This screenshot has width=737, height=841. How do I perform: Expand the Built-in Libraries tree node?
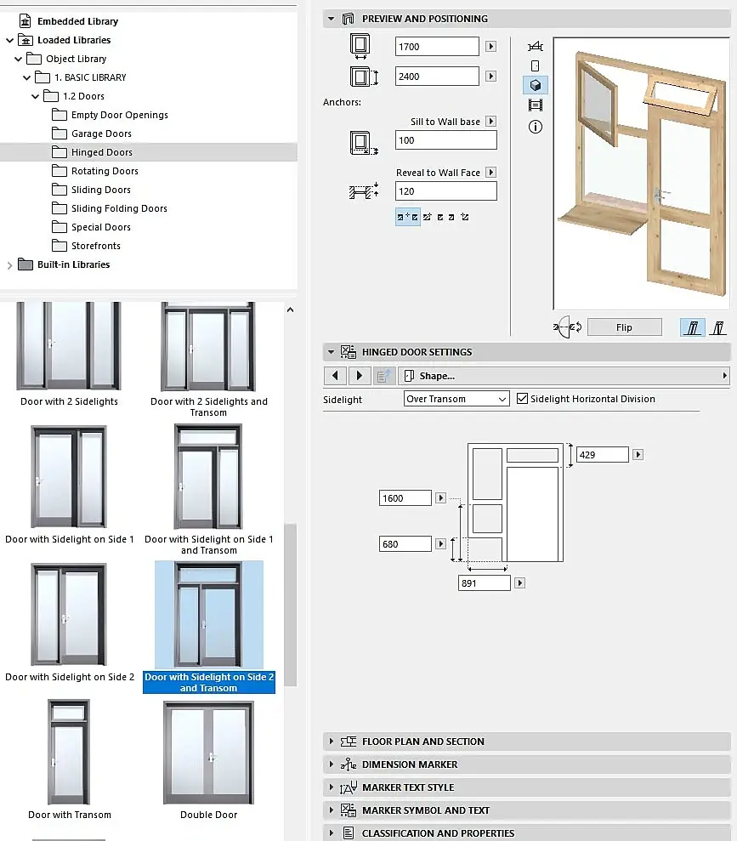click(x=9, y=265)
